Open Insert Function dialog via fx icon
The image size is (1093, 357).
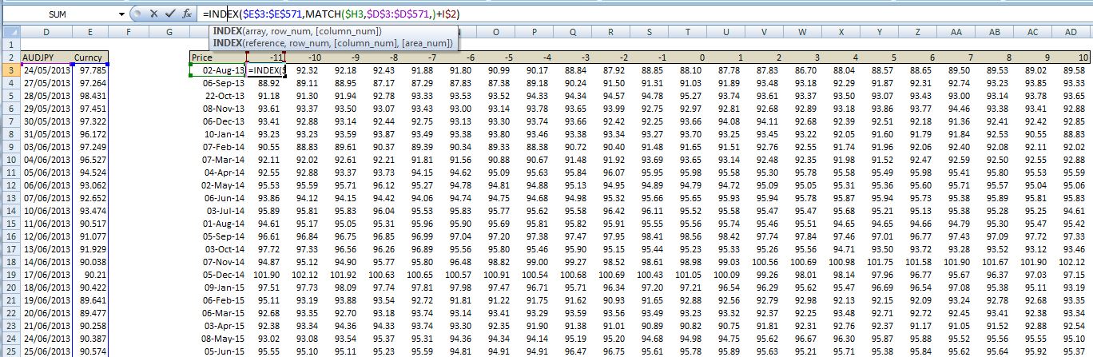point(186,14)
